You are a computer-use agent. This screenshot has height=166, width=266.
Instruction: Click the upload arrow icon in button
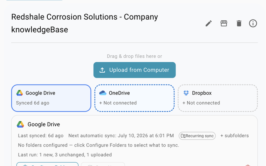point(102,70)
